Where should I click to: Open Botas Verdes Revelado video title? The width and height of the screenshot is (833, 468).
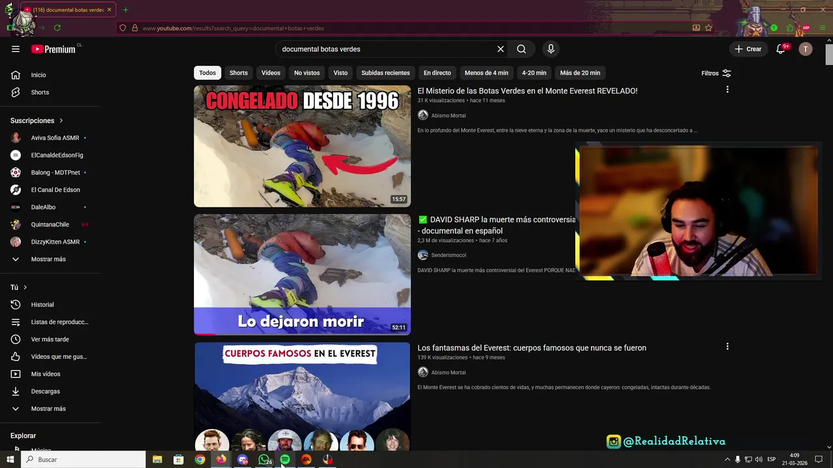(527, 91)
